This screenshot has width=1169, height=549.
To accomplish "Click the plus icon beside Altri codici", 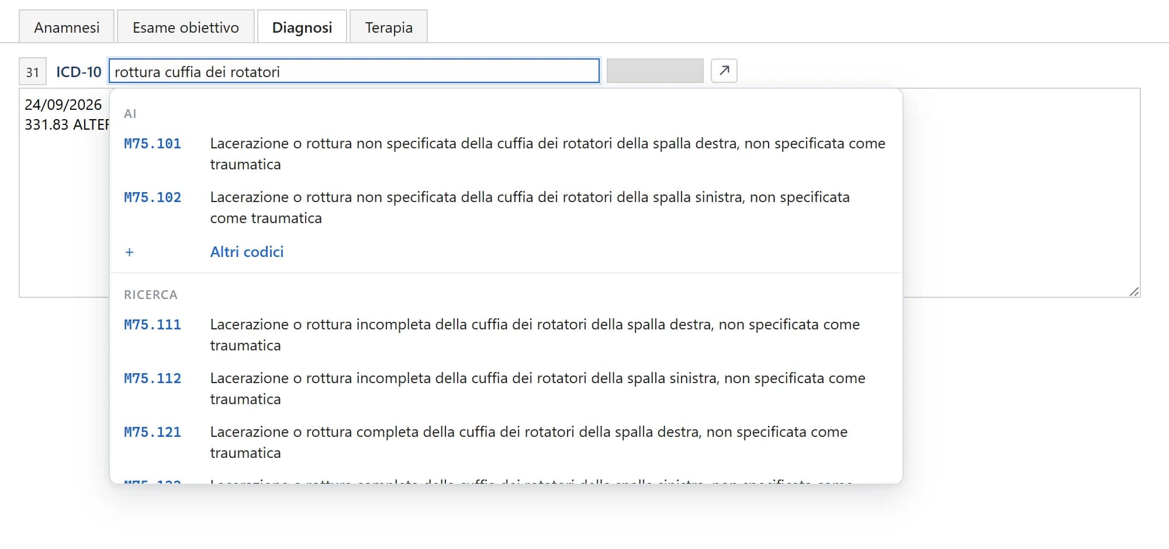I will (129, 252).
